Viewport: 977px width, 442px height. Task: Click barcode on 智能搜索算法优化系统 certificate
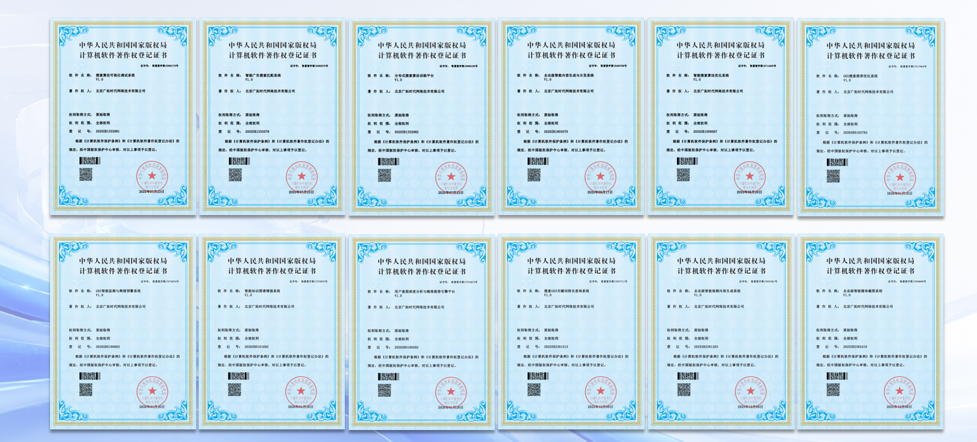[687, 162]
